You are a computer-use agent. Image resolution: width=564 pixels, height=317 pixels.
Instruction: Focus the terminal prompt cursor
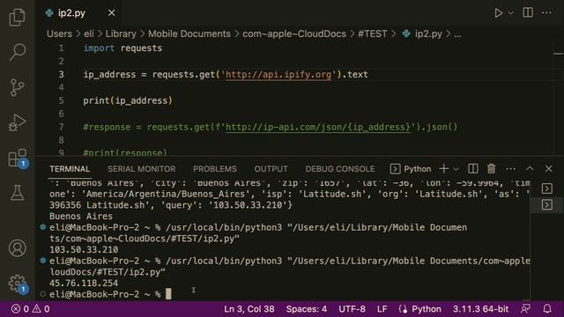tap(168, 294)
